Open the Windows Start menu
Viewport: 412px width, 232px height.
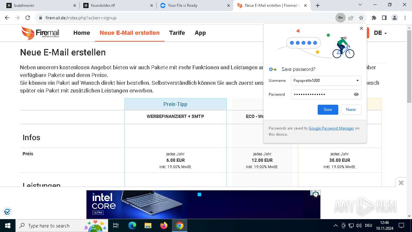pos(8,226)
